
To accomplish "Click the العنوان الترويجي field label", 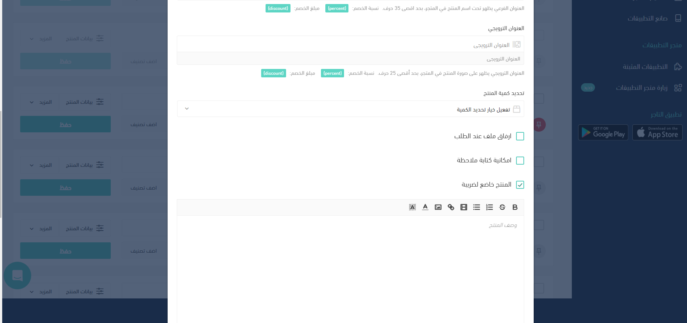I will 506,28.
